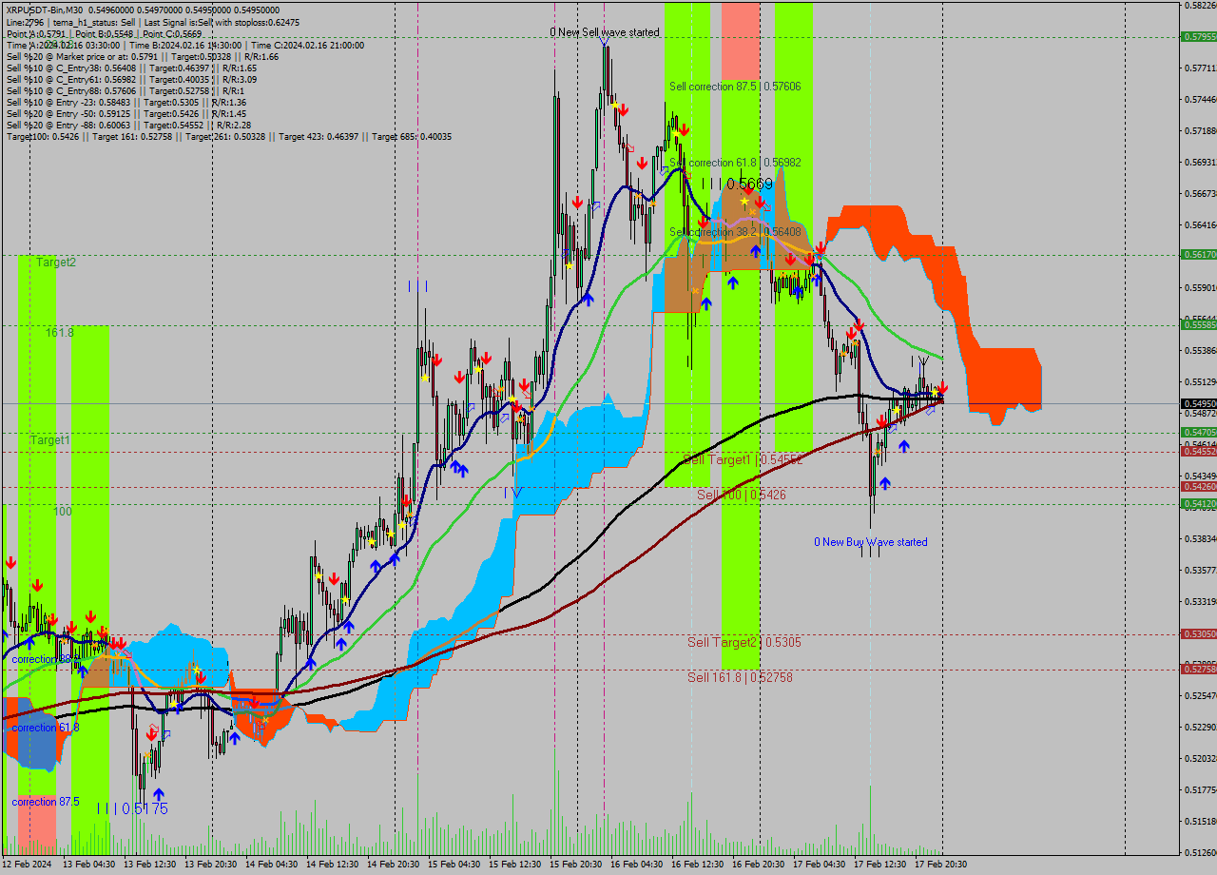Select the 'Sell correction 87.5 | 0.57606' label

[x=735, y=87]
